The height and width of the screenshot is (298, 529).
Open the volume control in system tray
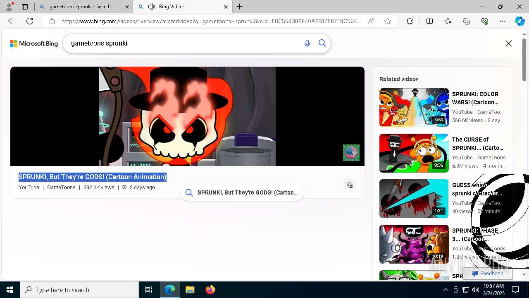point(475,290)
